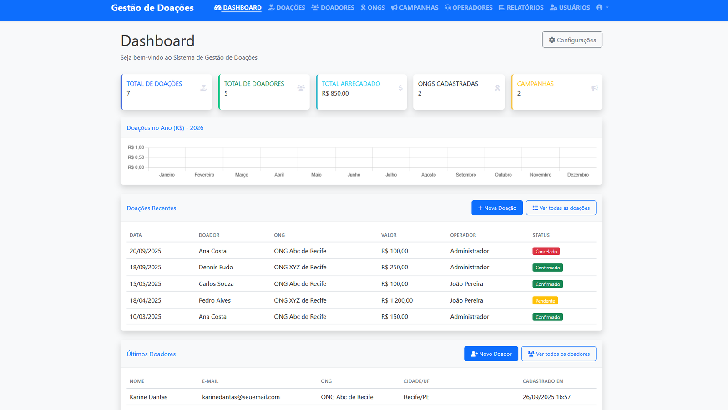Screen dimensions: 728x410
Task: Click the yellow Pendente status badge
Action: [545, 300]
